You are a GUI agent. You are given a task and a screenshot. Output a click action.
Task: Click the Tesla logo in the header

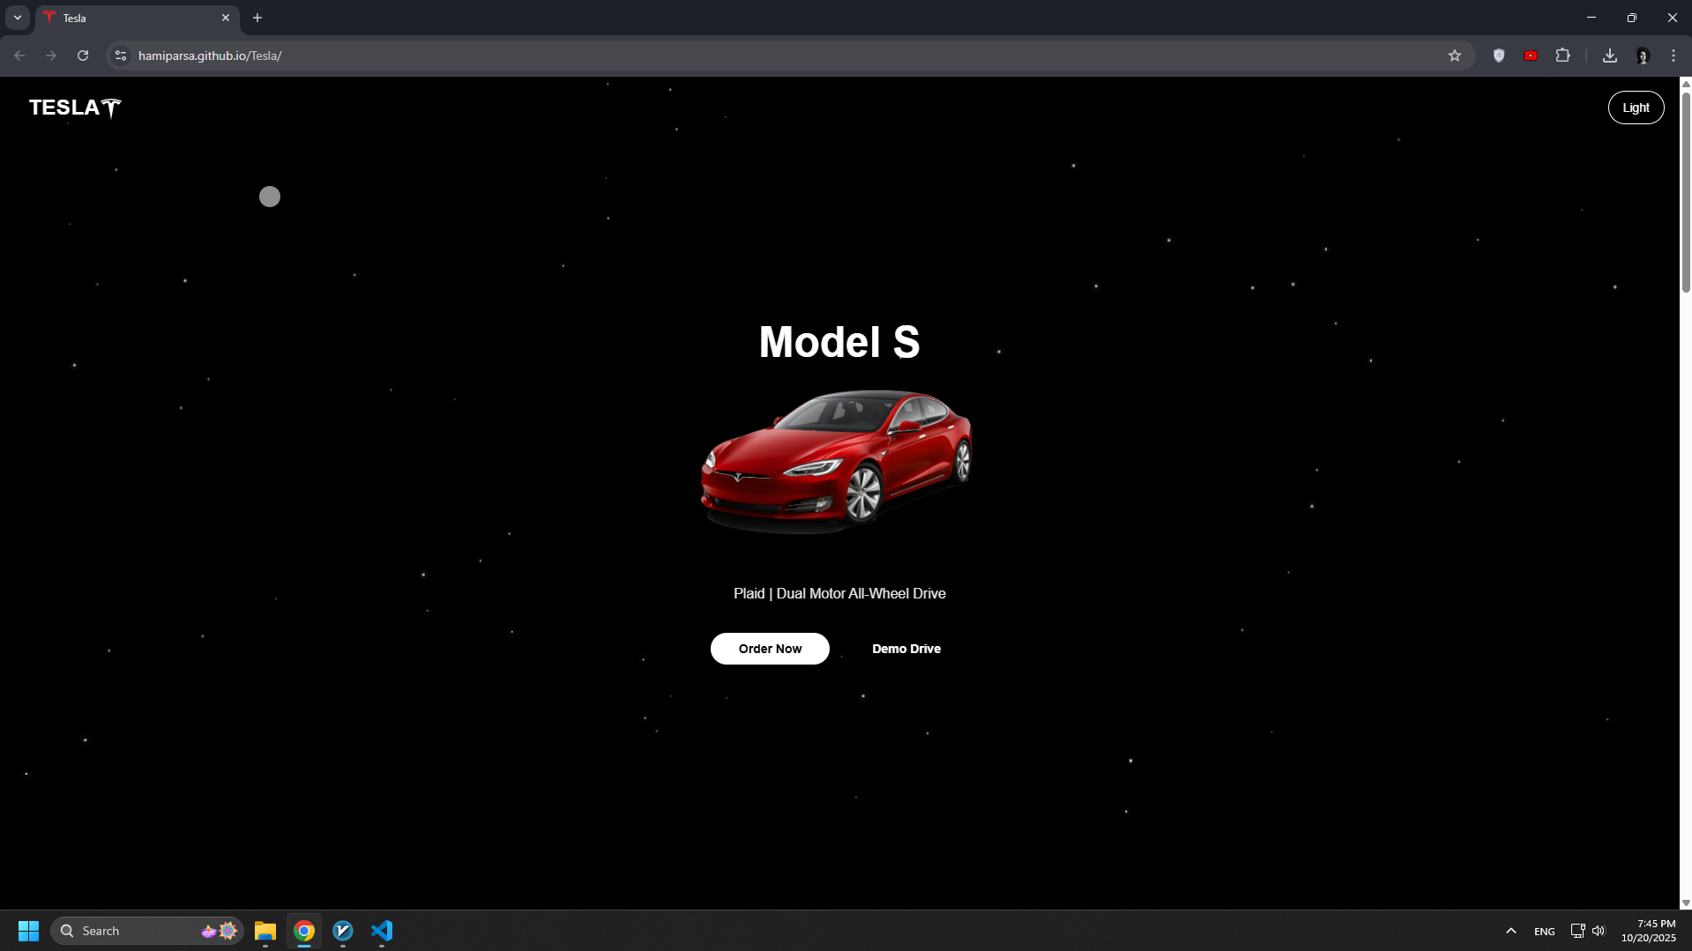[x=75, y=108]
